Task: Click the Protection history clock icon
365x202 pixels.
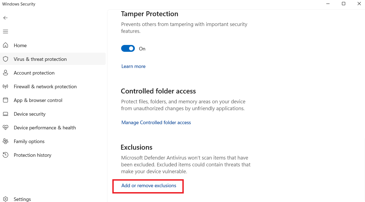Action: point(5,155)
